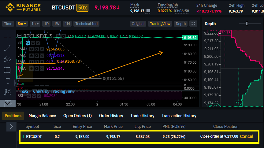
Task: Toggle visibility of EMA 9156.5685
Action: (x=31, y=49)
